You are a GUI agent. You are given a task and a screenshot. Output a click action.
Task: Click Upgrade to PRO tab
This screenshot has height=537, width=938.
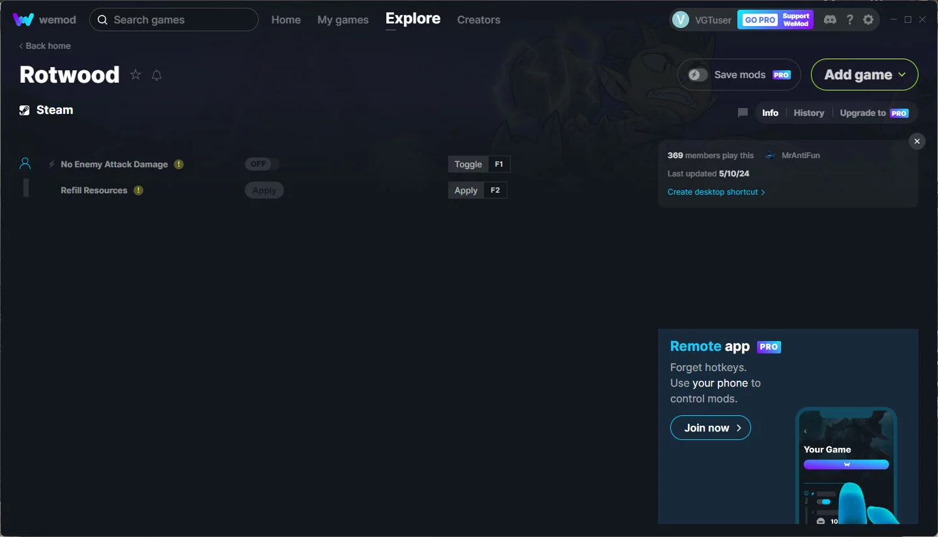[874, 113]
